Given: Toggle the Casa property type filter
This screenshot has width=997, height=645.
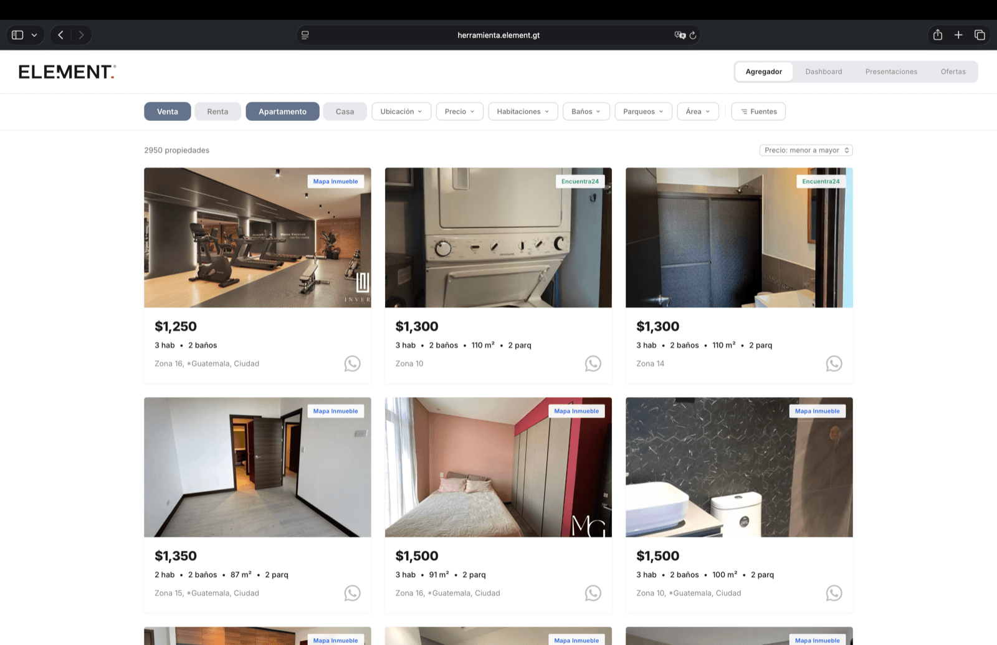Looking at the screenshot, I should pos(345,111).
